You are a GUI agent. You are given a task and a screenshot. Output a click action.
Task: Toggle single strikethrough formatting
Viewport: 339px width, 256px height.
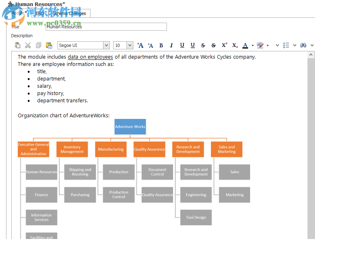click(203, 45)
